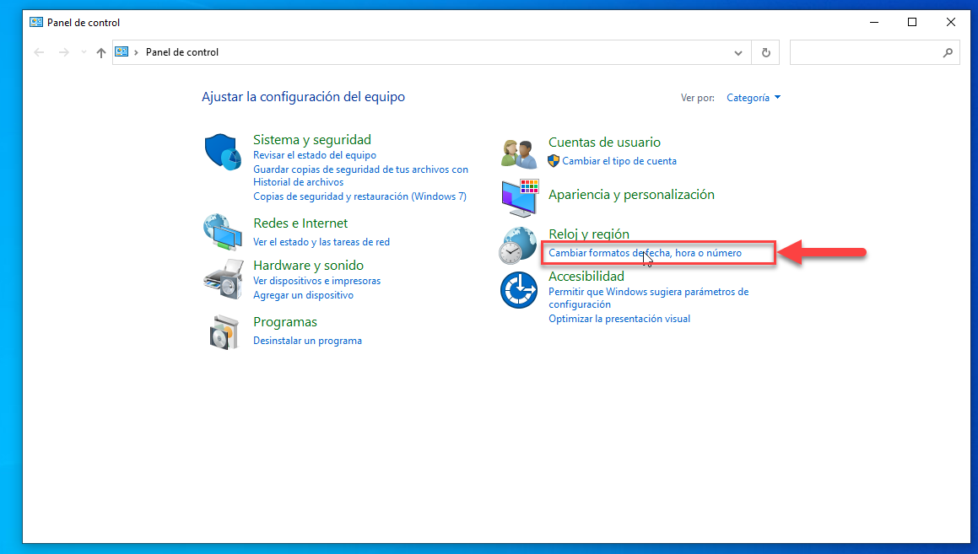
Task: Open the recent locations dropdown arrow
Action: [84, 52]
